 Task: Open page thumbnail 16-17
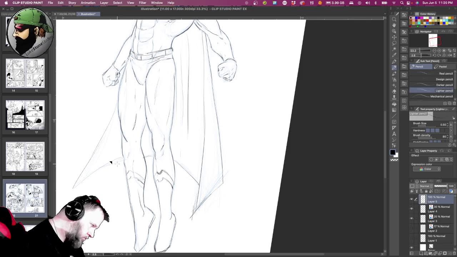tap(25, 115)
